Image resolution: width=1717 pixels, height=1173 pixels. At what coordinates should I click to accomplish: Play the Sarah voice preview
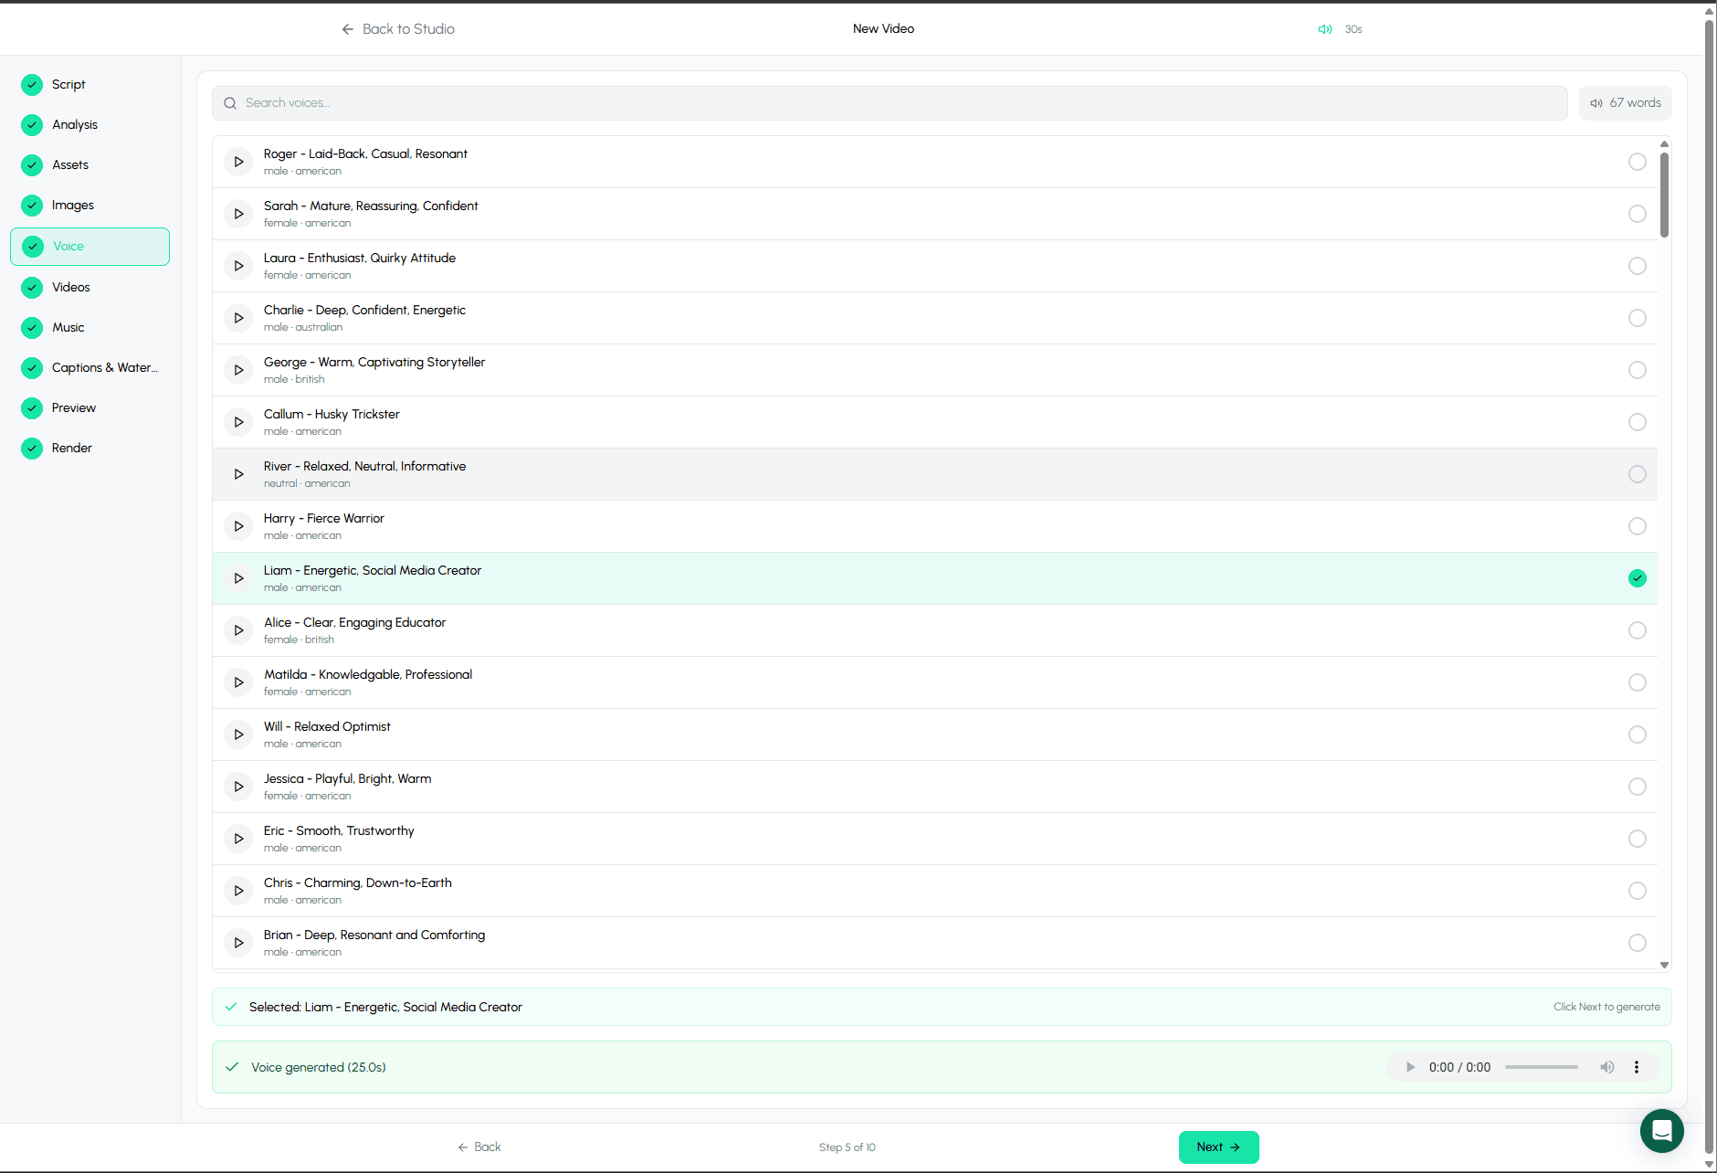237,213
